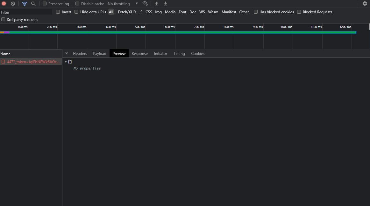Filter by Media requests
Viewport: 370px width, 206px height.
click(x=170, y=12)
